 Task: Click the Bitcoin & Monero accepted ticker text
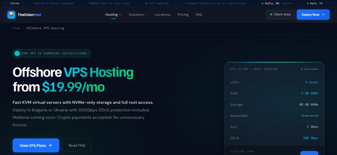point(54,3)
